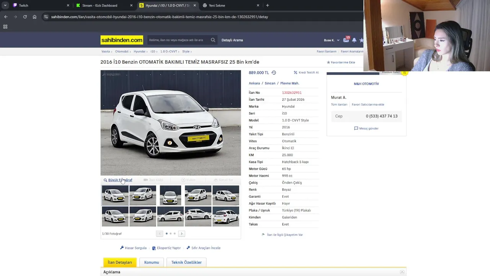The image size is (490, 276).
Task: Click 1.0 D-CVVT breadcrumb link
Action: [168, 51]
